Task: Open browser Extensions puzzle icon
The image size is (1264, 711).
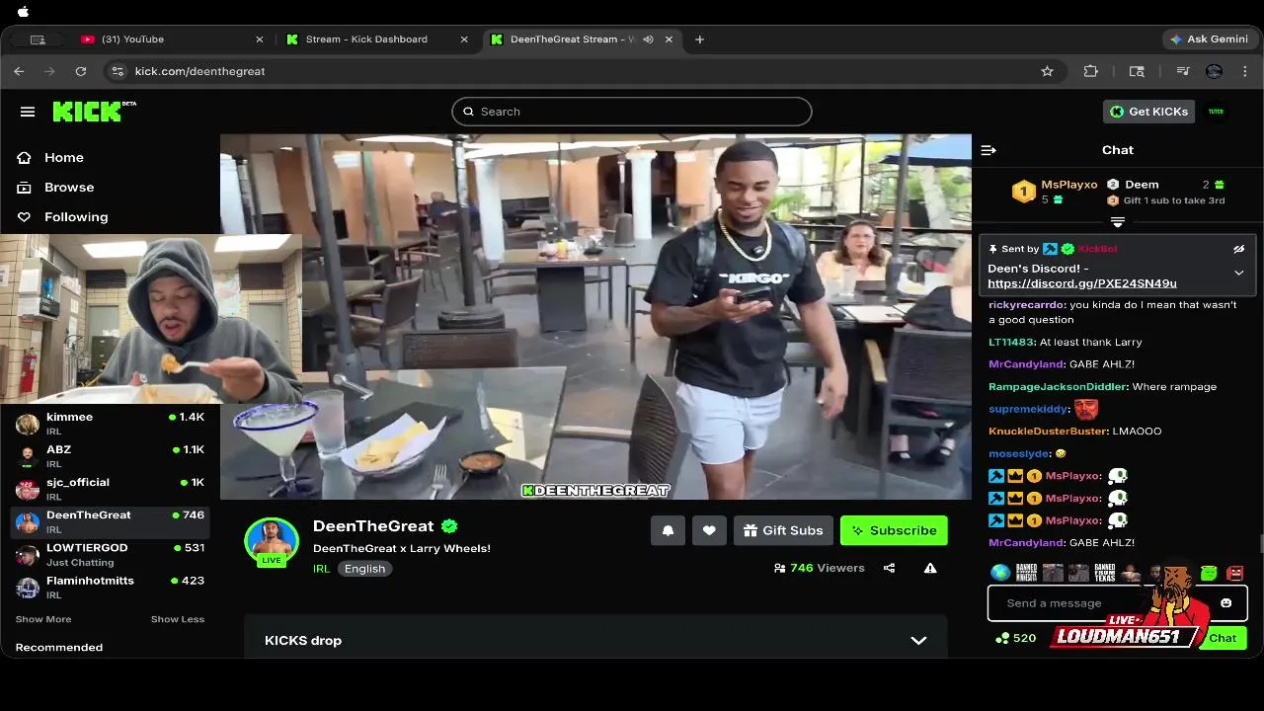Action: click(x=1090, y=71)
